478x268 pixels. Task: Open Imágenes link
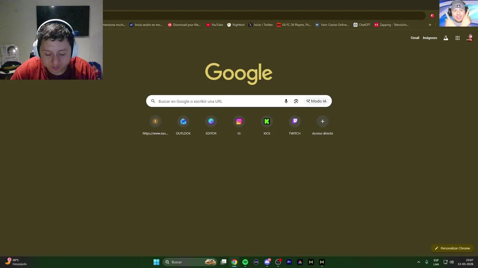[430, 38]
